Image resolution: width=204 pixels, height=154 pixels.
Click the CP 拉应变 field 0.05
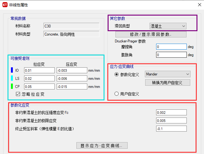coord(39,86)
